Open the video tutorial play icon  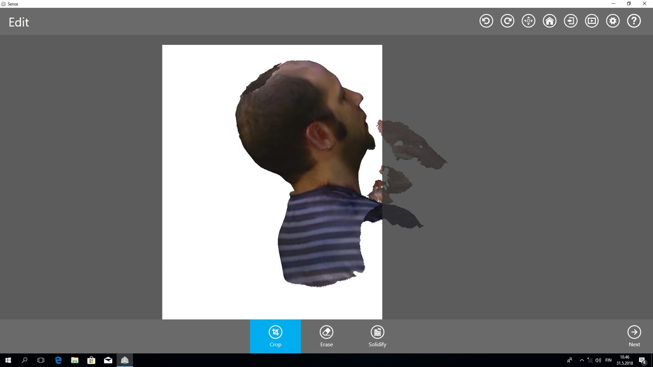pos(592,21)
